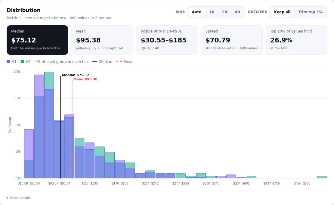Click the $63.87–$81.64 axis label
The image size is (334, 205).
click(59, 183)
